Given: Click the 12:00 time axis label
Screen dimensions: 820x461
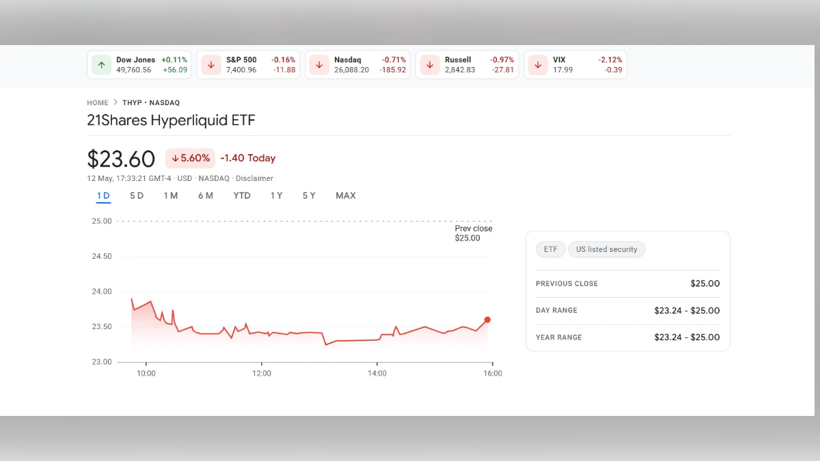Looking at the screenshot, I should coord(262,374).
